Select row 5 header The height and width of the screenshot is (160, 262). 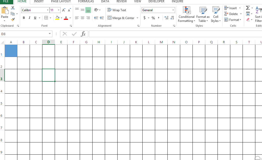[2, 99]
